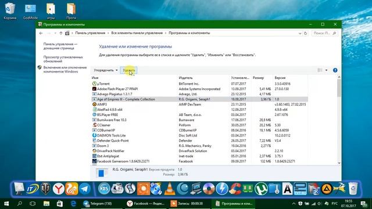Click the scroll down arrow of the program list
Image resolution: width=372 pixels, height=209 pixels.
(339, 163)
